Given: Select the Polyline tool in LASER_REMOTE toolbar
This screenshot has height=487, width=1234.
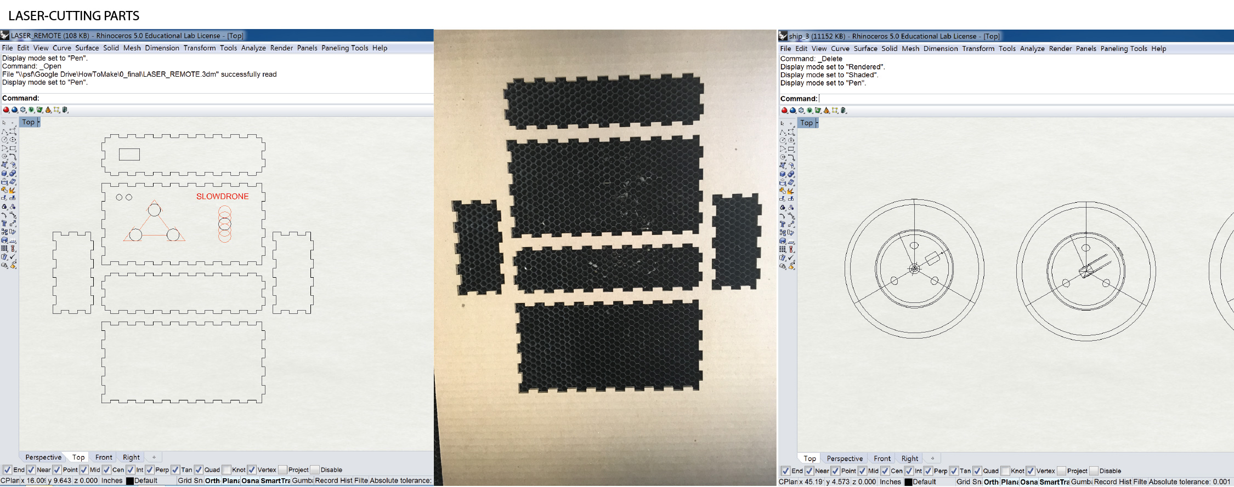Looking at the screenshot, I should (x=4, y=131).
